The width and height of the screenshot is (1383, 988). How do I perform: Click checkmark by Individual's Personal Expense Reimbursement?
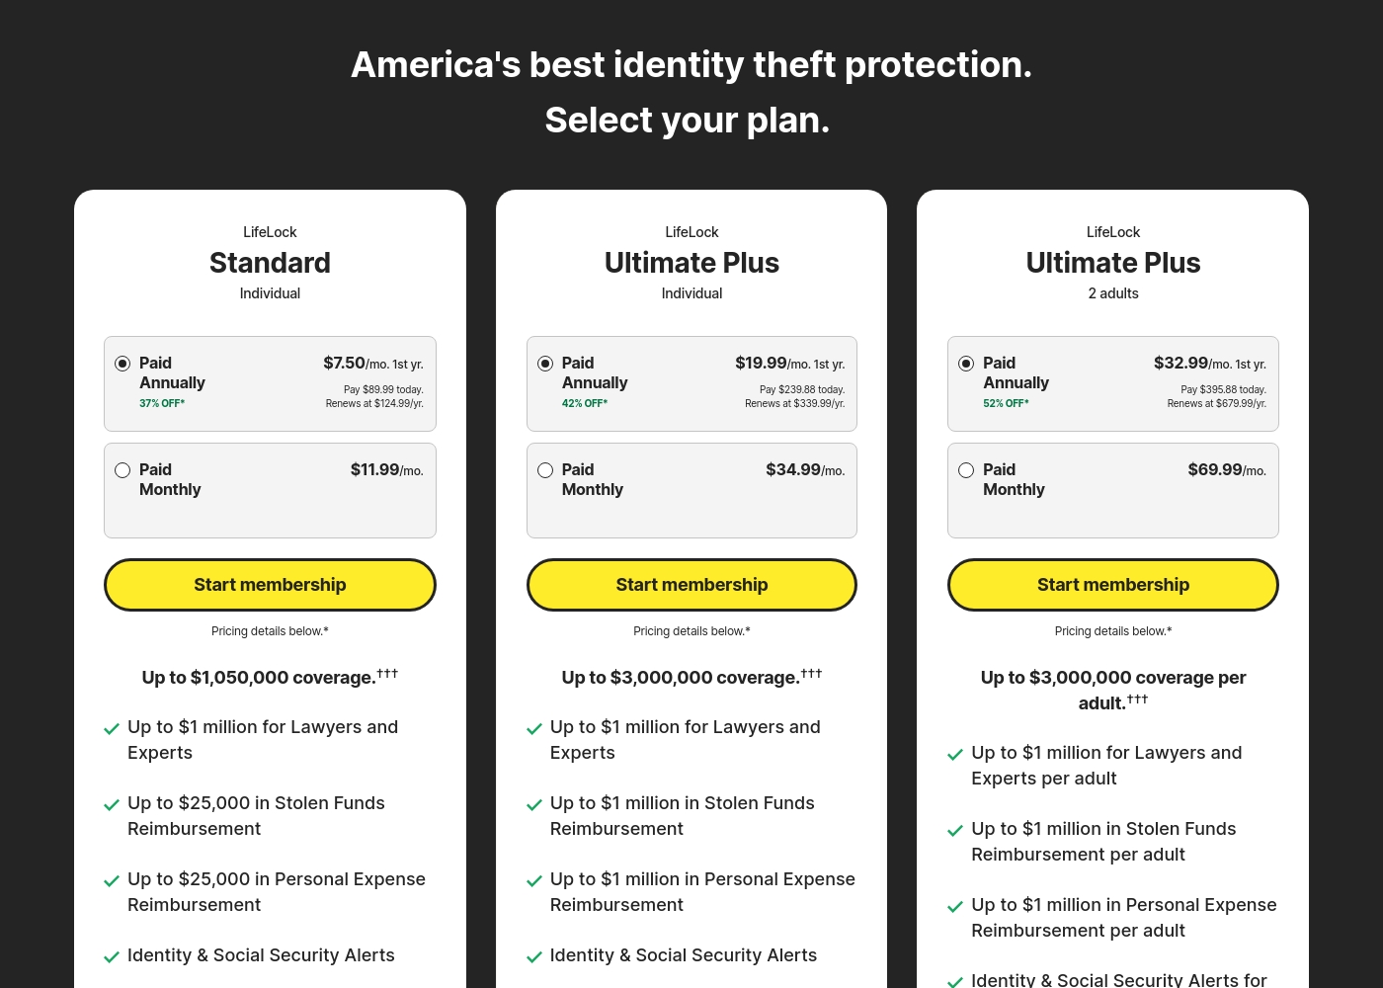(534, 881)
